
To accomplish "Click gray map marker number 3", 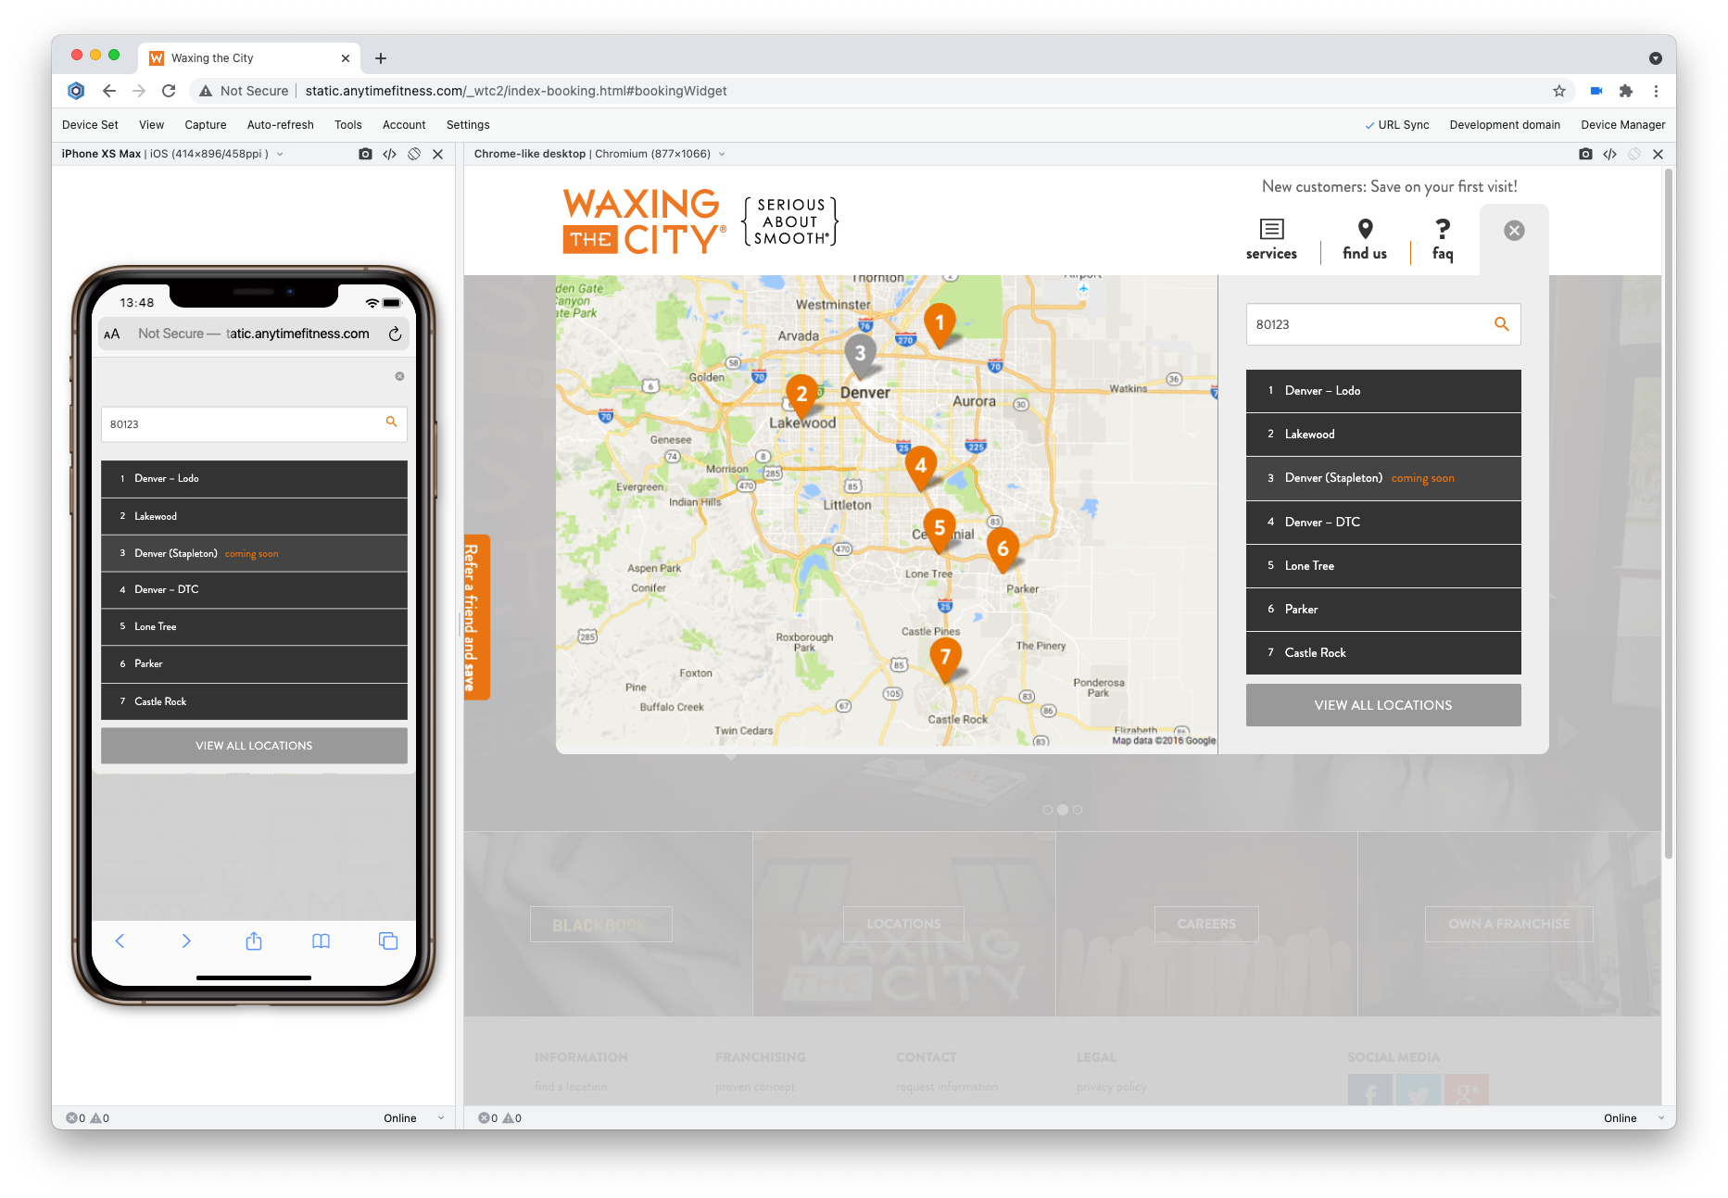I will [x=860, y=356].
